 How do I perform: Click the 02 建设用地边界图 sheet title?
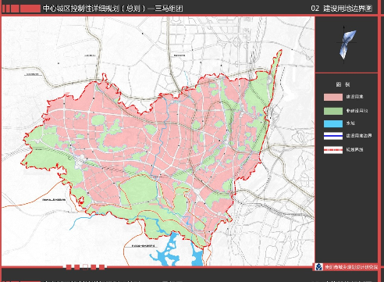click(342, 9)
